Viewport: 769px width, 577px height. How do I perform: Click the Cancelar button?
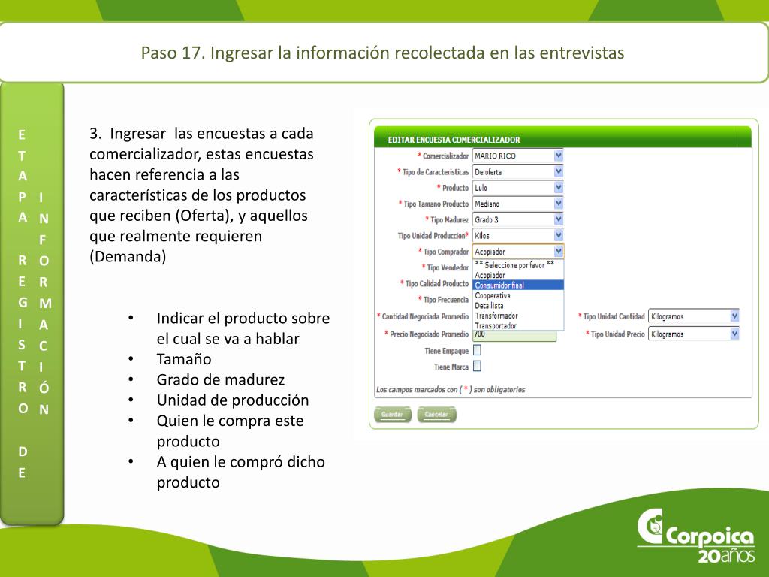click(x=436, y=415)
